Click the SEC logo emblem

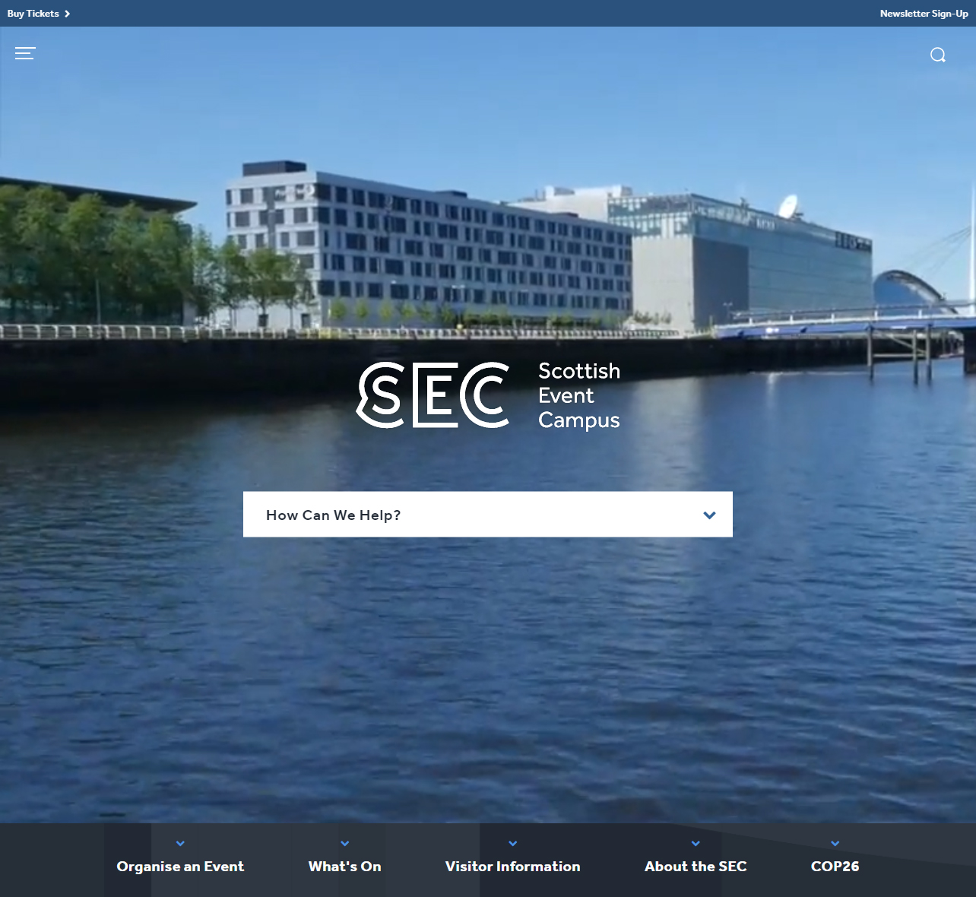[x=433, y=395]
